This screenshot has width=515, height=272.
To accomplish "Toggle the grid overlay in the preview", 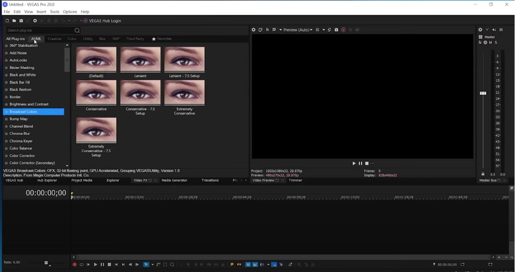I will coord(317,30).
